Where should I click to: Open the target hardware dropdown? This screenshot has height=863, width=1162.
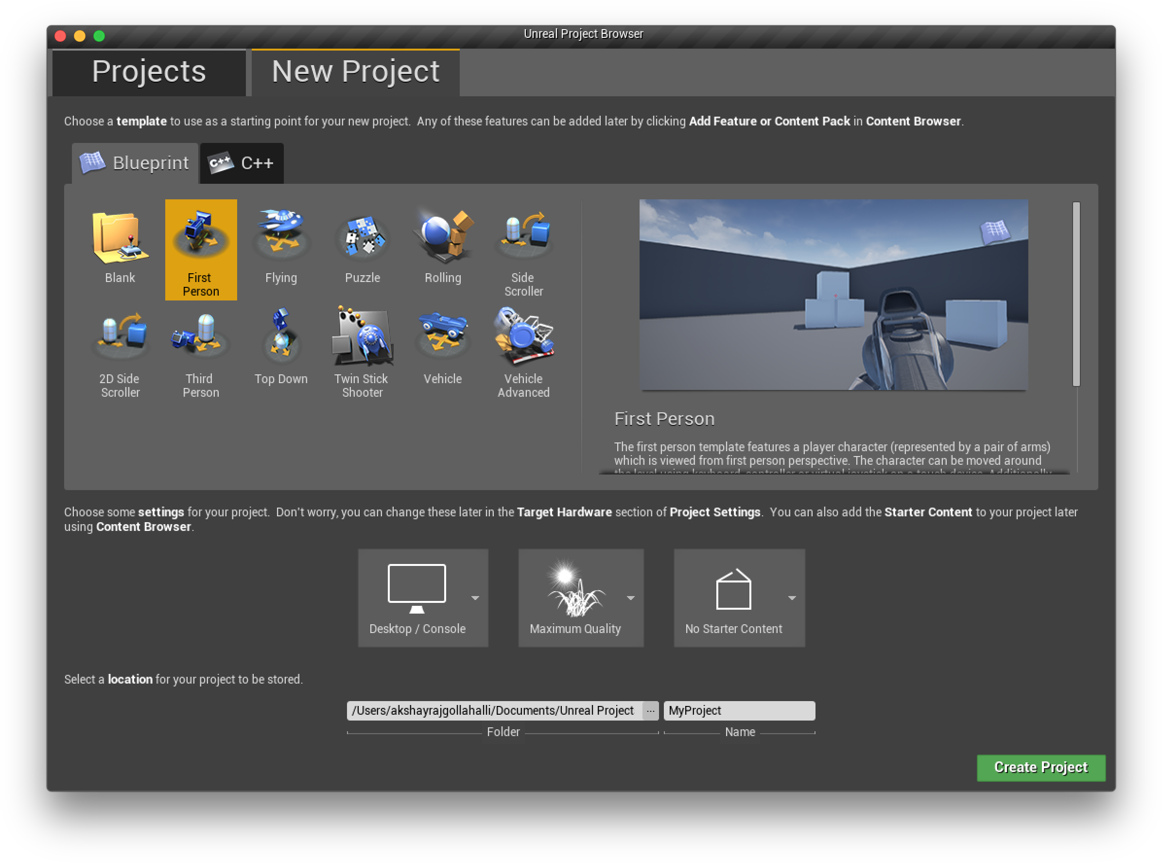(475, 598)
